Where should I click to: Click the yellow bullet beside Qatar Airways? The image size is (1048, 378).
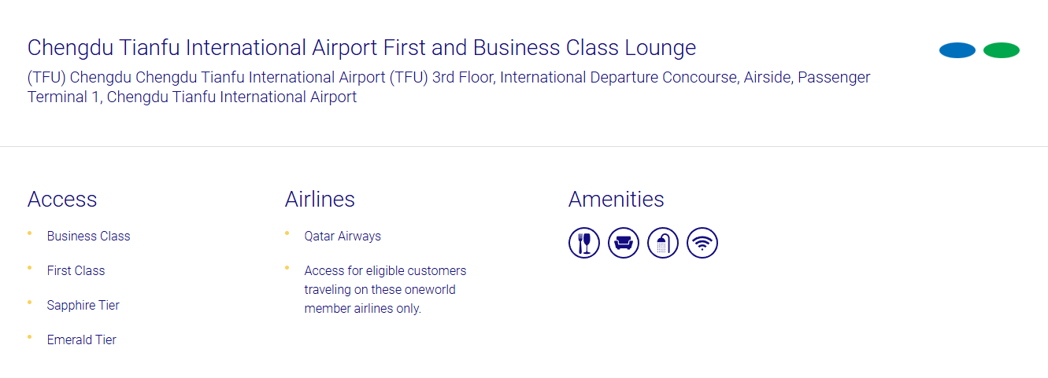pyautogui.click(x=287, y=233)
